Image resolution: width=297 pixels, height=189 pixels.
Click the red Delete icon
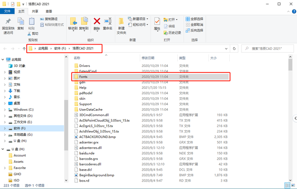click(x=97, y=21)
